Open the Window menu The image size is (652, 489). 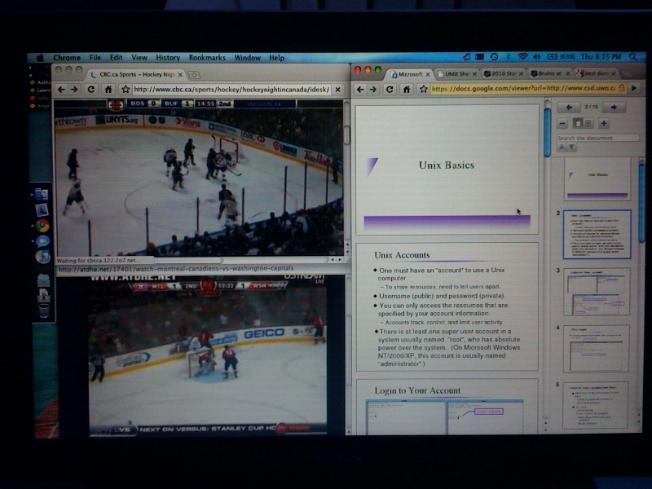pos(248,58)
